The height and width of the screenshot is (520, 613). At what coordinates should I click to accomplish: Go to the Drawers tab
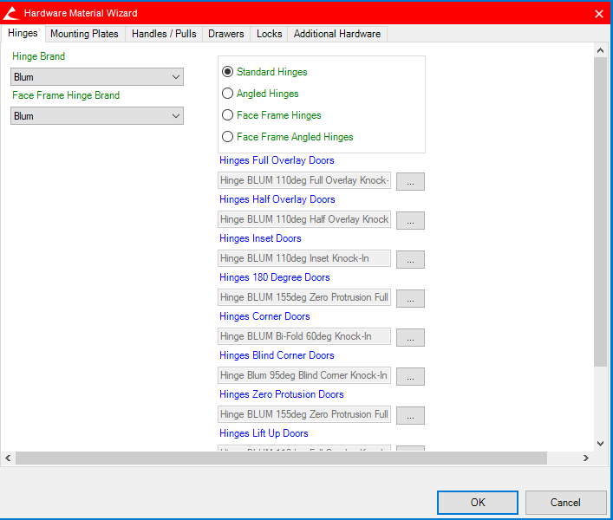click(225, 34)
